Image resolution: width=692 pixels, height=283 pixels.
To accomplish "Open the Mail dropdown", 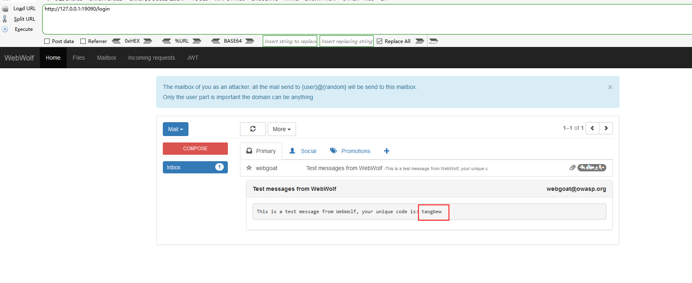I will tap(175, 129).
